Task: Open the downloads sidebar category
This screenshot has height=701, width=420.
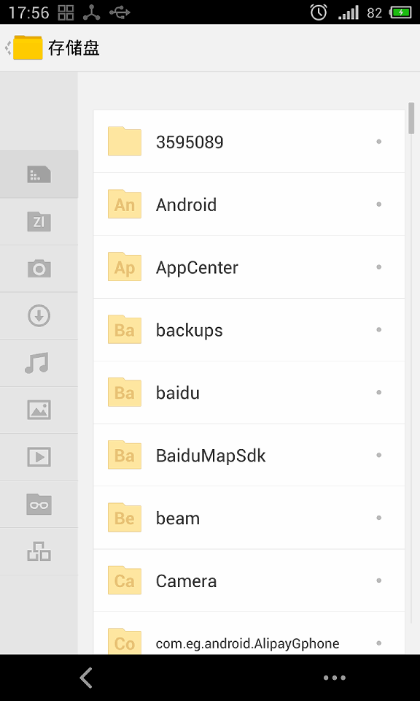Action: (39, 315)
